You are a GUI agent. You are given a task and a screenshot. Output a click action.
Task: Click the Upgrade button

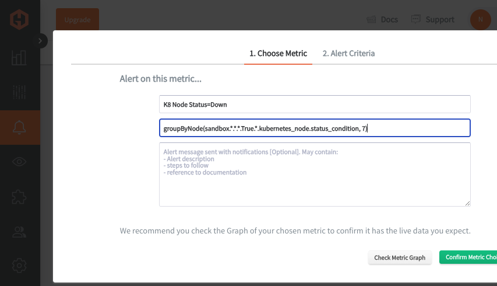[77, 20]
